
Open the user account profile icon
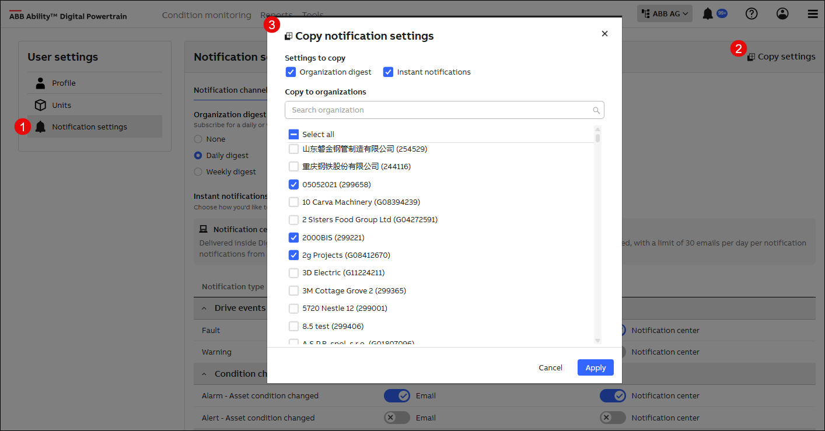click(x=782, y=14)
